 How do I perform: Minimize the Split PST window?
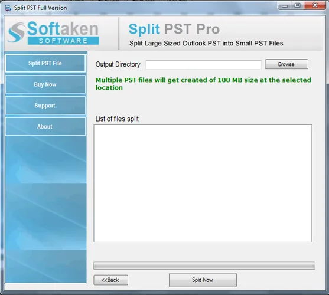[285, 5]
